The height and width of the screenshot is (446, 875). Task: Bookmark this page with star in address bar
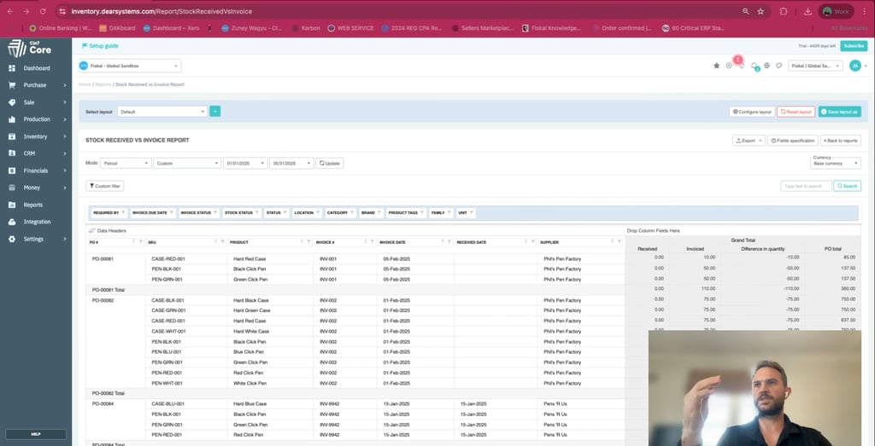tap(760, 11)
